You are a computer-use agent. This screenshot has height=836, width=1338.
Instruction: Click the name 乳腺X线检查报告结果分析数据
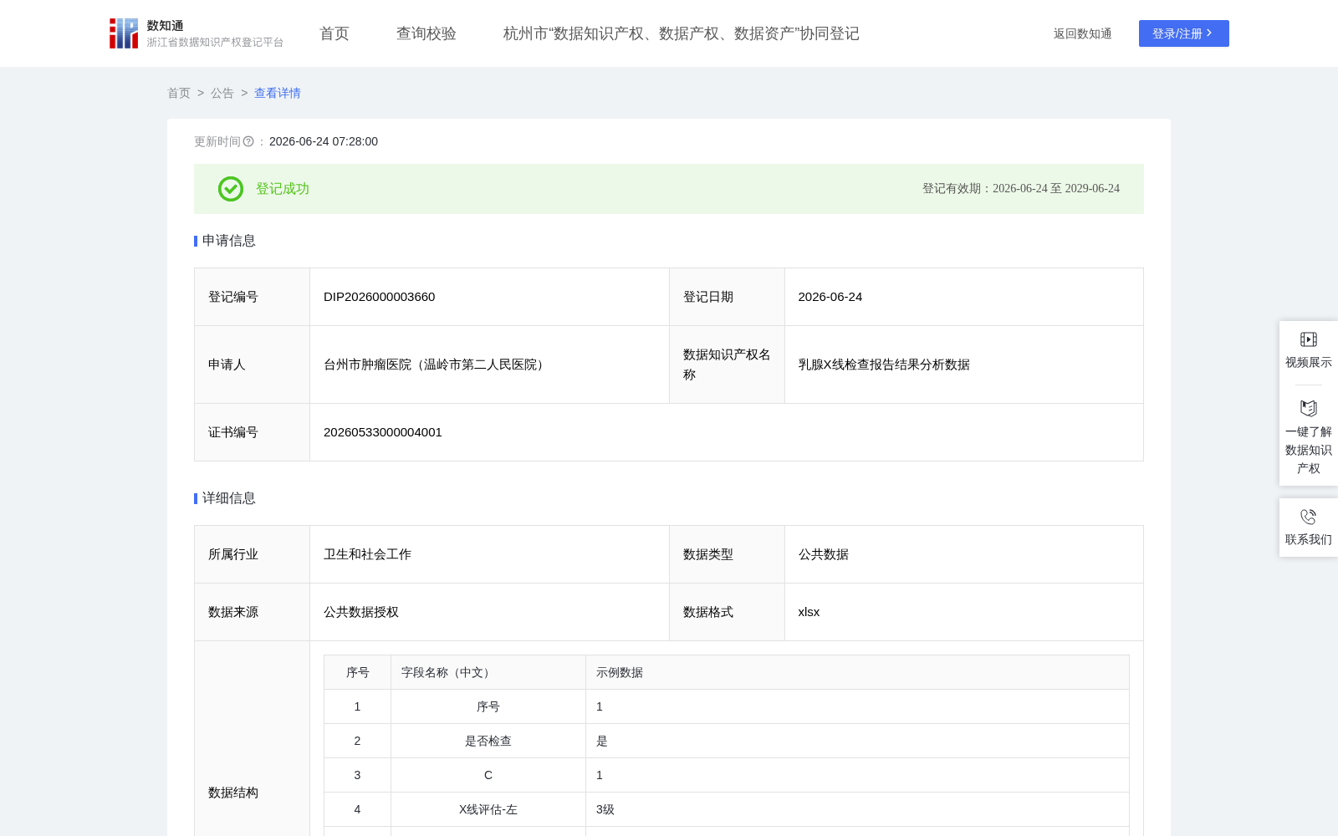pyautogui.click(x=885, y=364)
